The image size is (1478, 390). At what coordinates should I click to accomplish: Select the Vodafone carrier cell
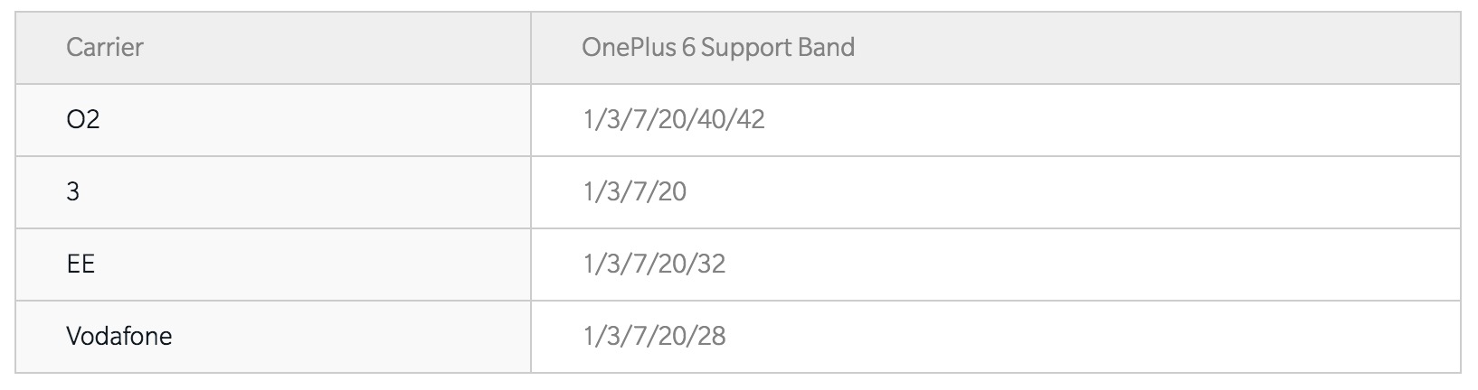[x=118, y=336]
